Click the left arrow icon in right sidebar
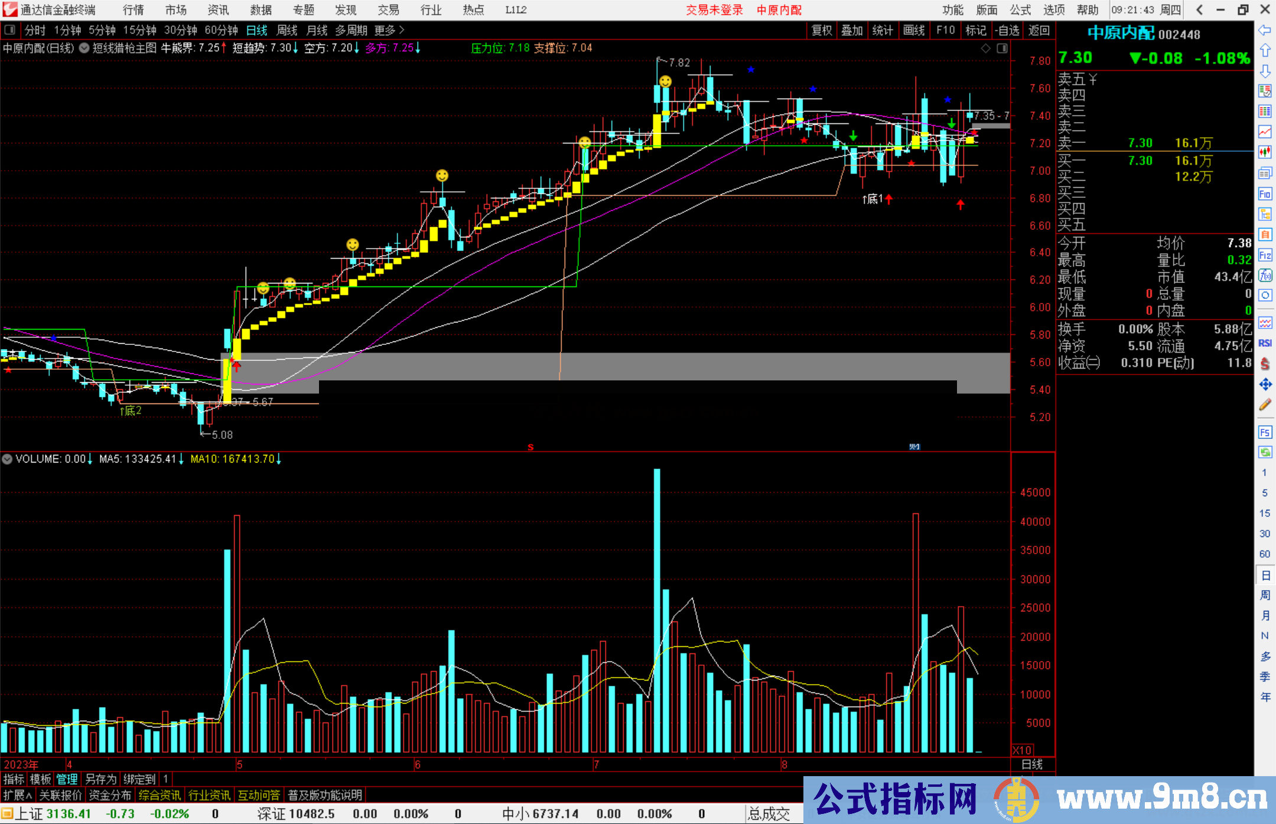This screenshot has height=824, width=1276. tap(1265, 30)
